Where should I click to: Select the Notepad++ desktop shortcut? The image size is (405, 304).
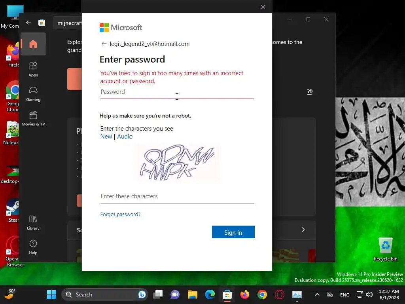pos(10,133)
